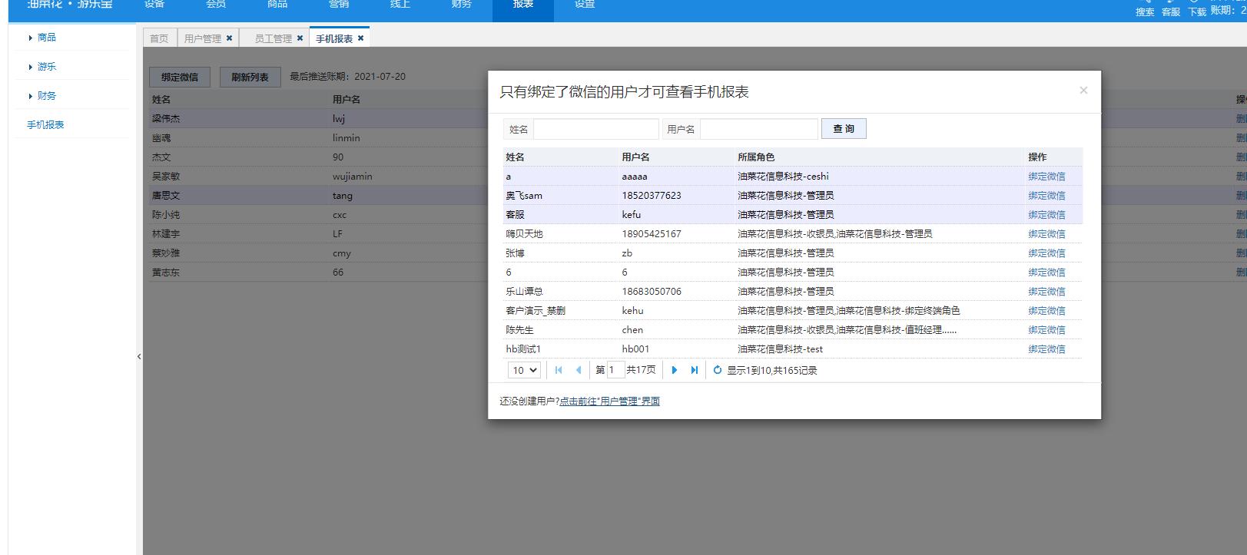Open the 报表 top menu
This screenshot has height=555, width=1247.
(523, 6)
